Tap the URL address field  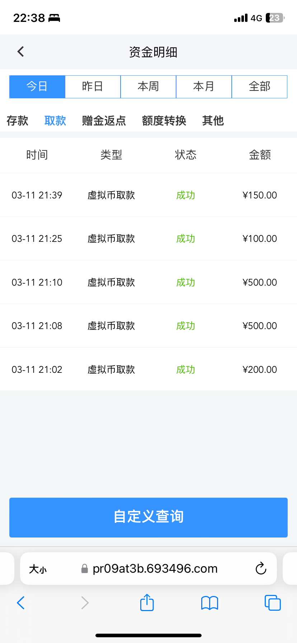click(155, 569)
